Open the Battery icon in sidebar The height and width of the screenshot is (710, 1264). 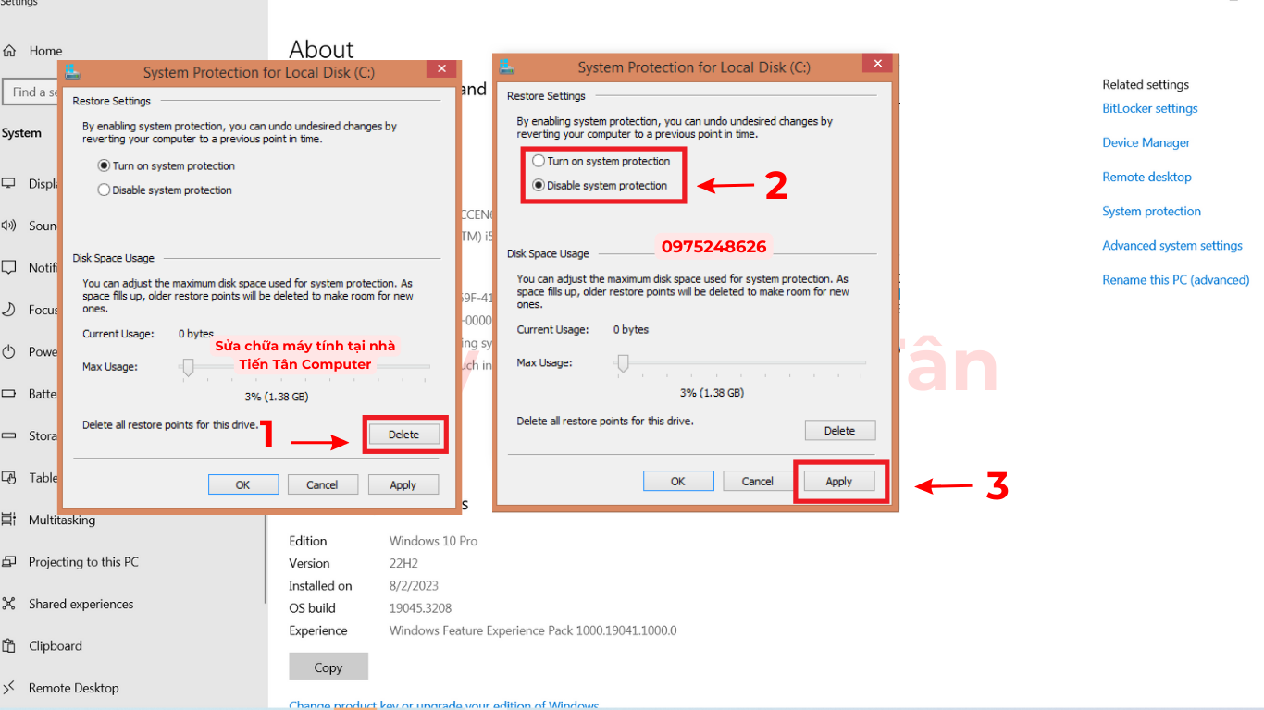click(x=9, y=393)
